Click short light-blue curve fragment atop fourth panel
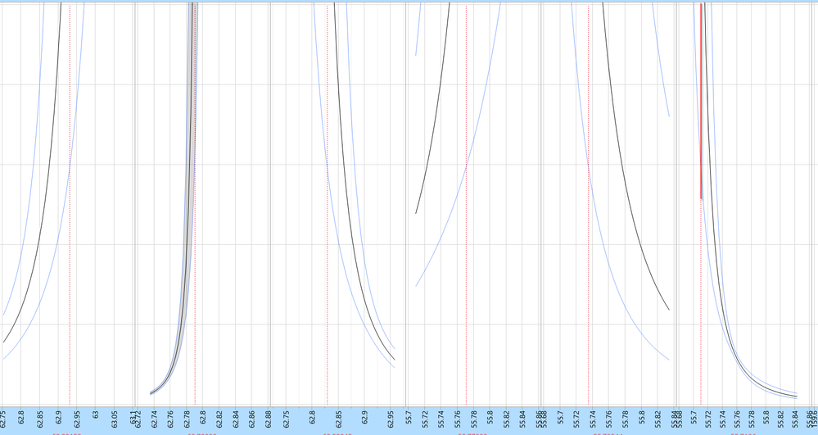818x435 pixels. [x=418, y=29]
